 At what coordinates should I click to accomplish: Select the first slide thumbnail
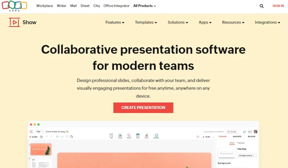[x=41, y=149]
